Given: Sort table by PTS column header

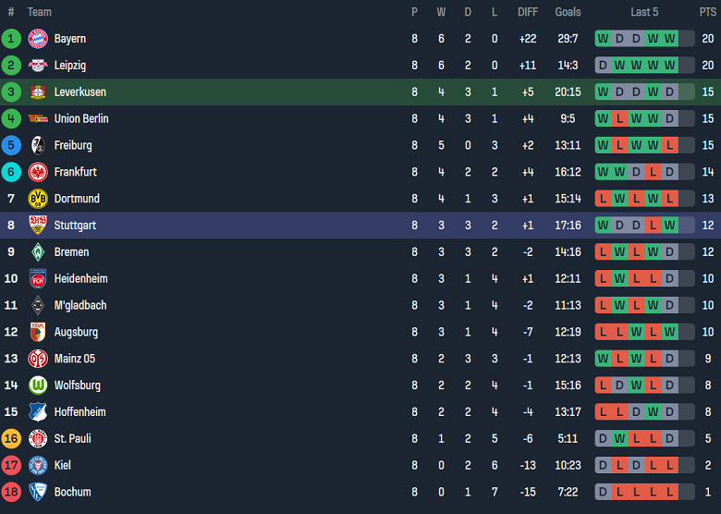Looking at the screenshot, I should coord(707,12).
